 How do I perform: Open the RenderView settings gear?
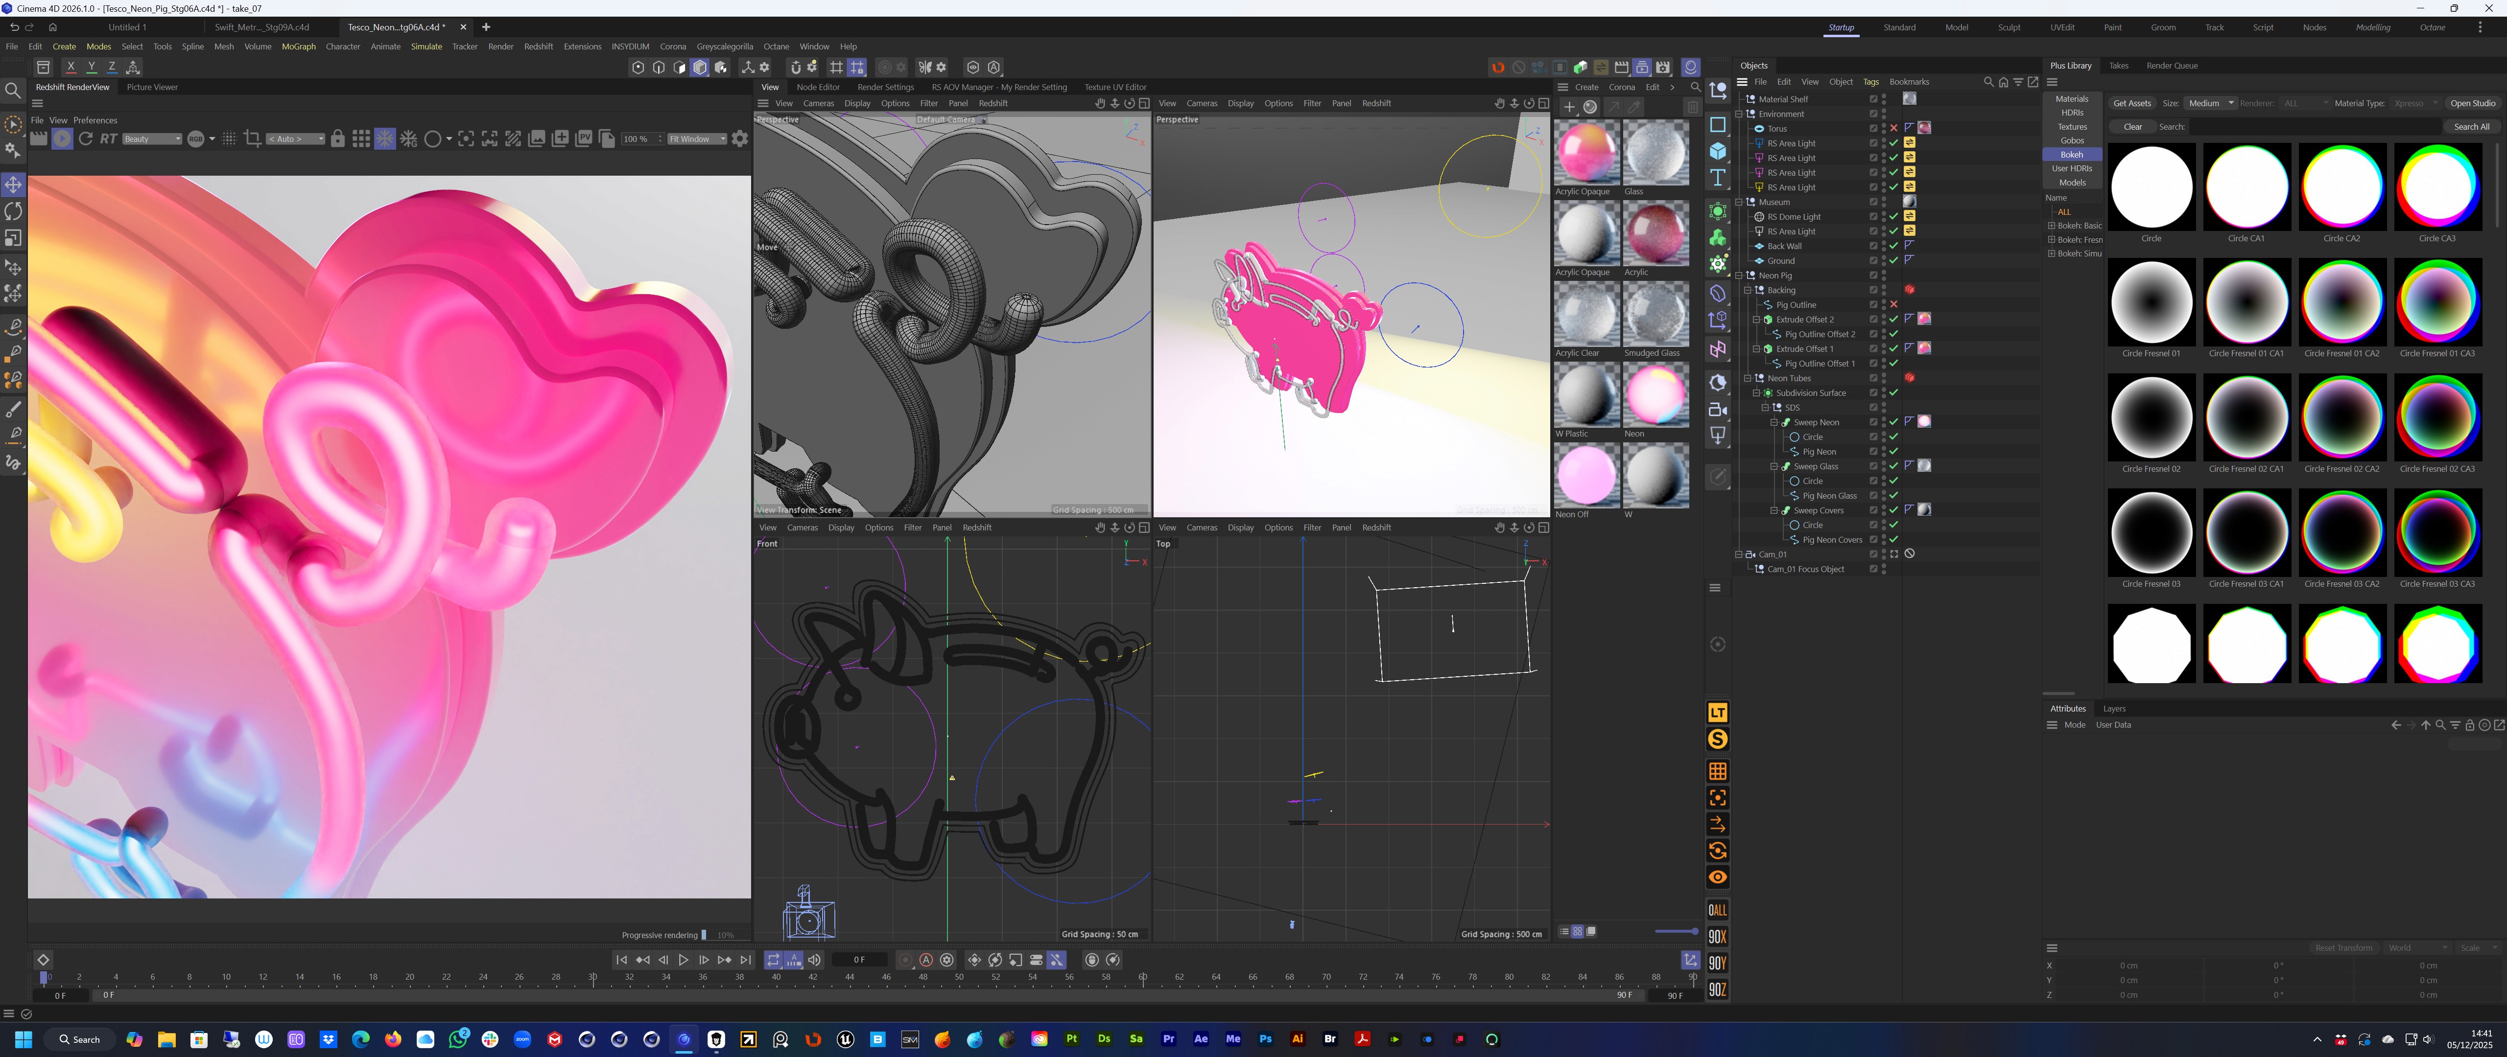(740, 139)
